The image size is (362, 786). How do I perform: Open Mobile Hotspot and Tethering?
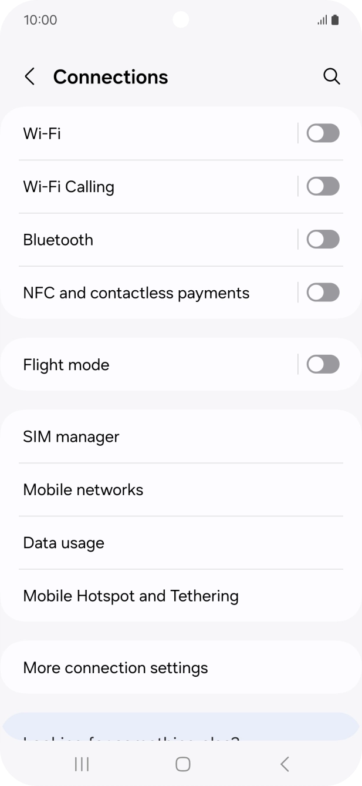click(130, 596)
